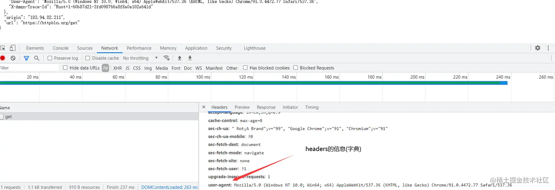Click the Finish: 237 ms status entry
555x190 pixels.
(x=120, y=187)
